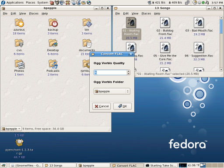The height and width of the screenshot is (168, 224).
Task: Confirm conversion with OK button
Action: coord(122,106)
